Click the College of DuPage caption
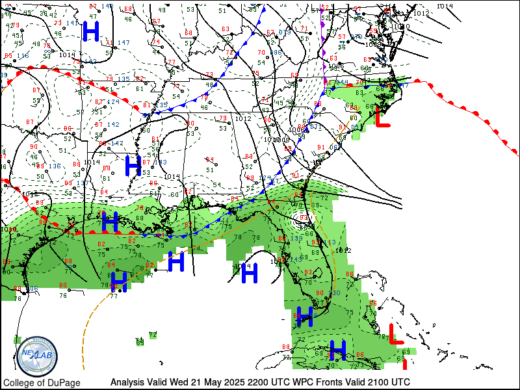This screenshot has height=390, width=520. (x=42, y=383)
